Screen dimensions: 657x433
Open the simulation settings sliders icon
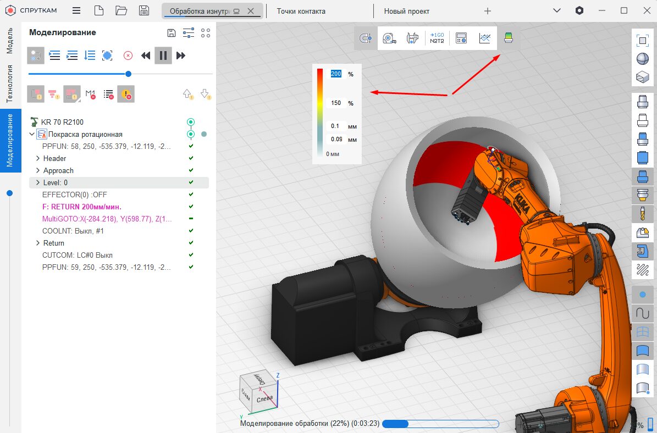[x=189, y=33]
